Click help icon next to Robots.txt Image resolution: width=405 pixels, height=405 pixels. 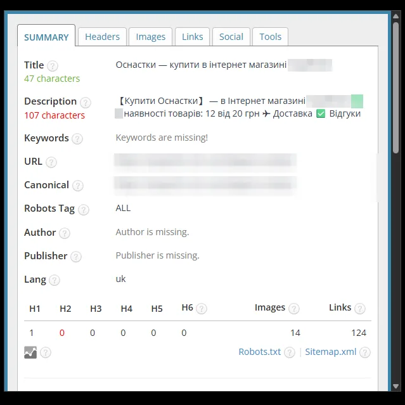pyautogui.click(x=290, y=352)
